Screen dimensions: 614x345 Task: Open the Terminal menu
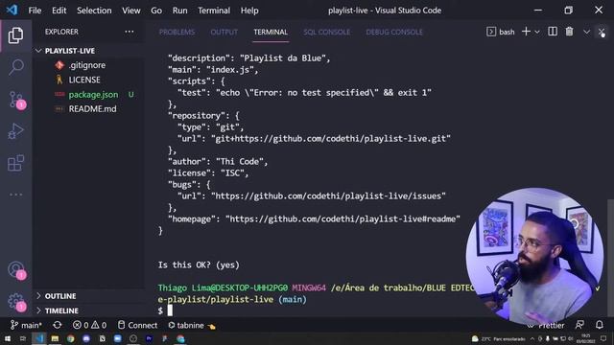214,11
